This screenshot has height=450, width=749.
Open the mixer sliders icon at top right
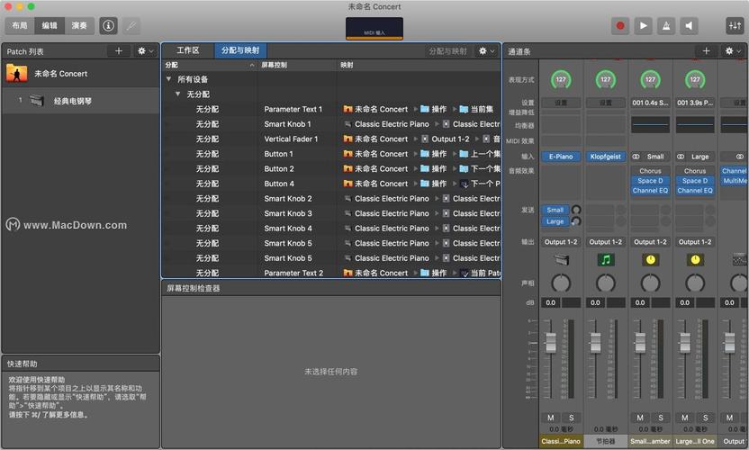click(735, 25)
